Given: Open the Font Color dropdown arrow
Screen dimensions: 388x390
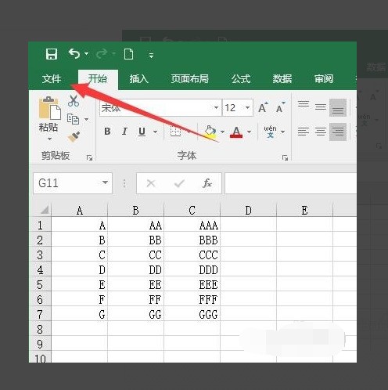Looking at the screenshot, I should tap(250, 132).
